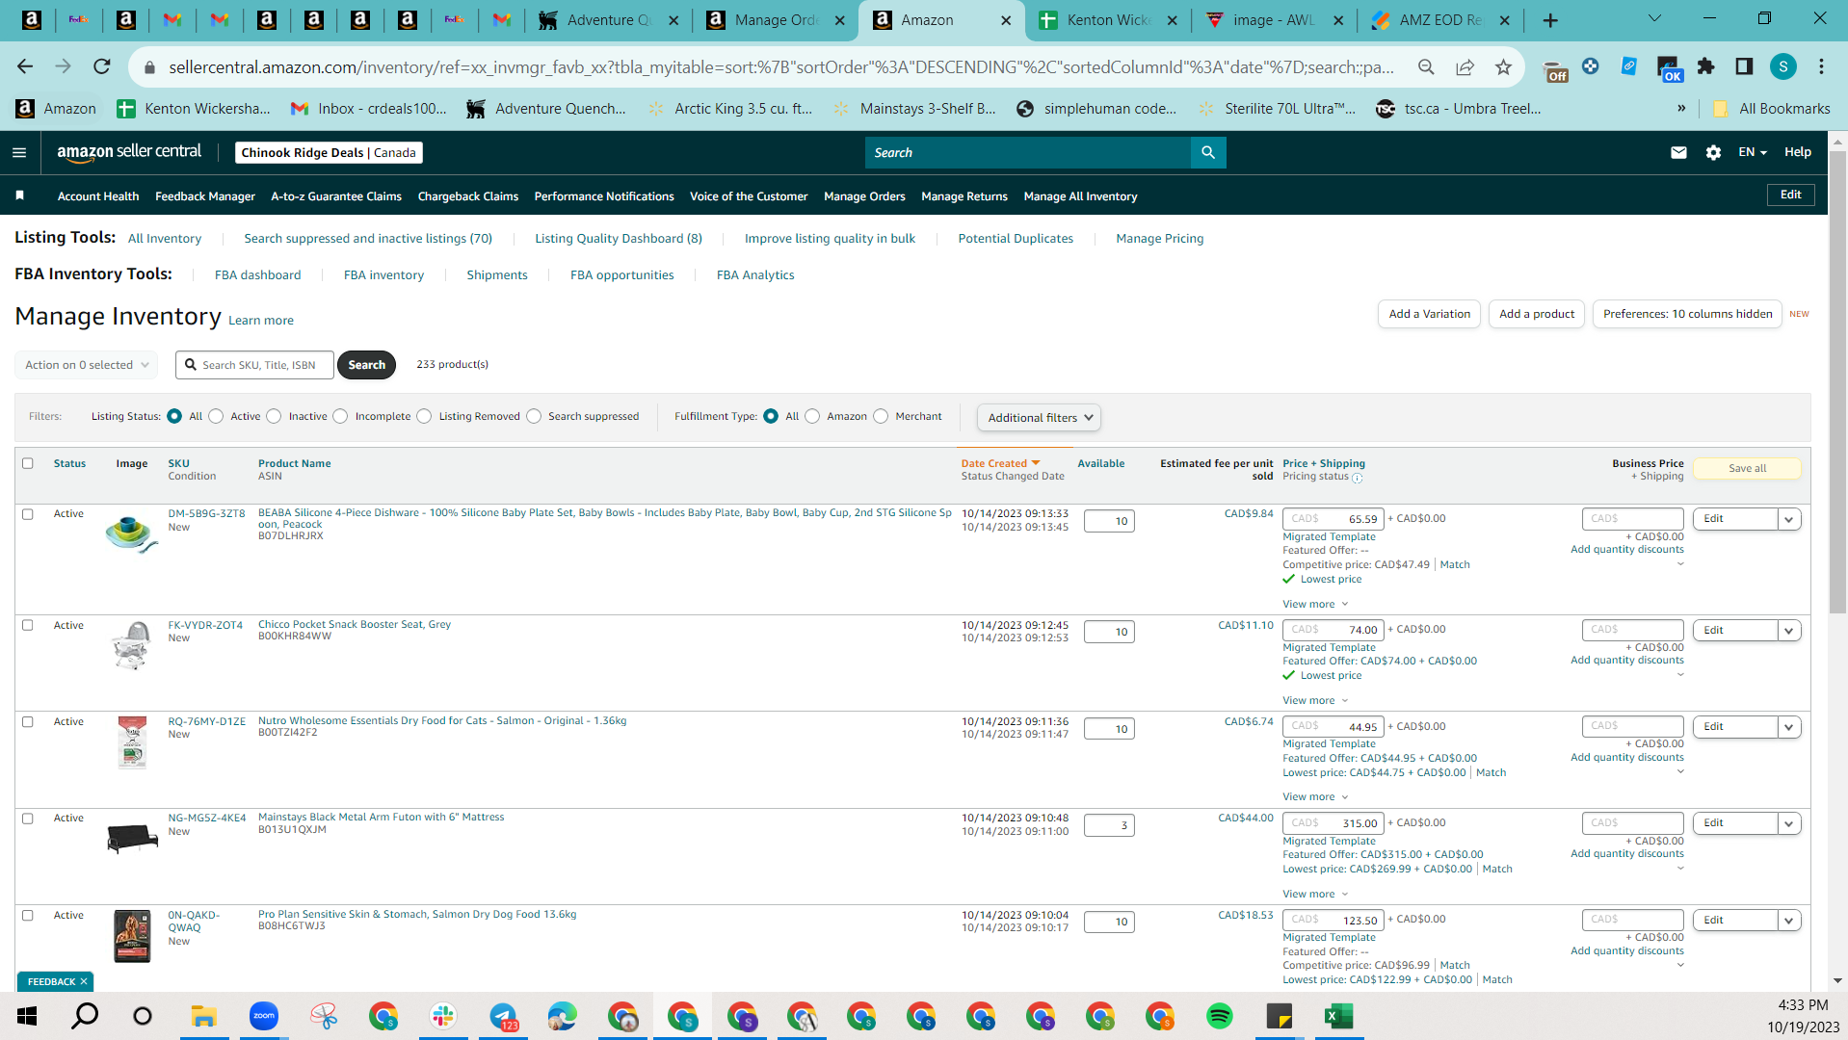Screen dimensions: 1848x1040
Task: Open the settings gear icon
Action: point(1713,152)
